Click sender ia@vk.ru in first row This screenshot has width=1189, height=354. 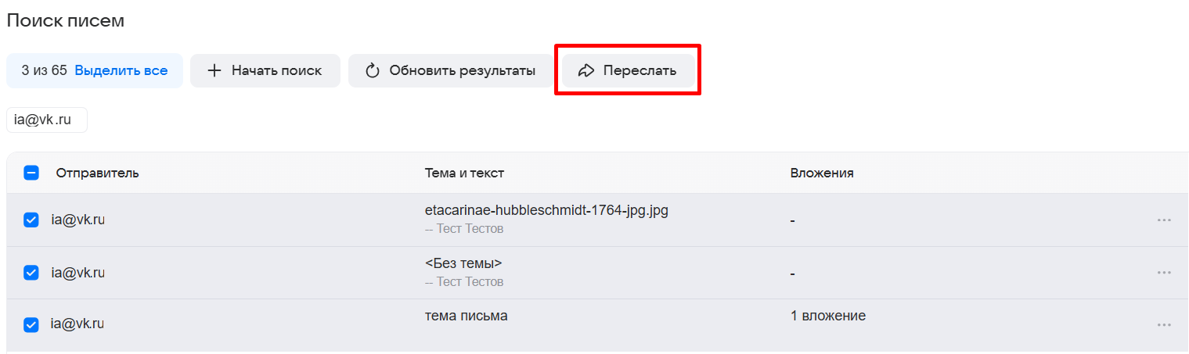(x=77, y=220)
